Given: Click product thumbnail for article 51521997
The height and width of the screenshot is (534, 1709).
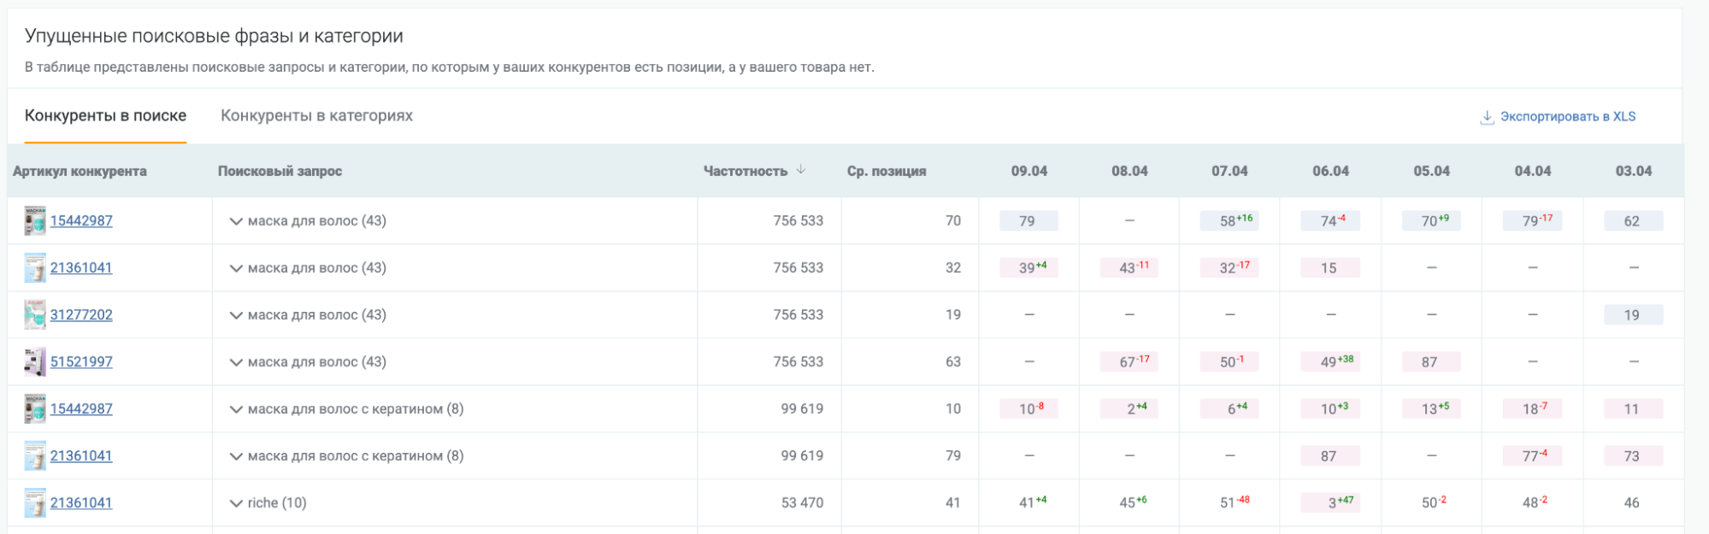Looking at the screenshot, I should coord(35,361).
